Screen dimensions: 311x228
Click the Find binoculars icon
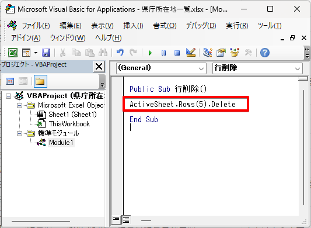pyautogui.click(x=103, y=53)
